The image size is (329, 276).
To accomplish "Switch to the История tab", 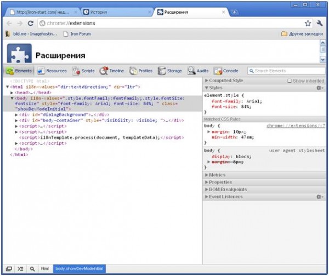I will click(117, 12).
